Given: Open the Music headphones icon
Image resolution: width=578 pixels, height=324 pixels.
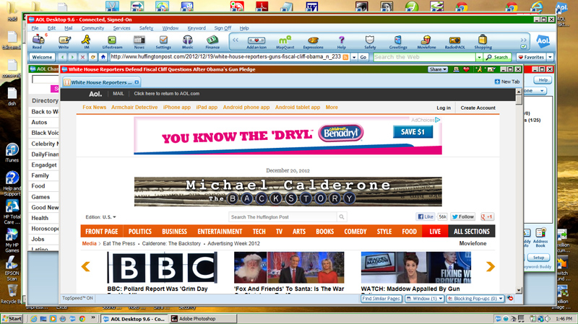Looking at the screenshot, I should 187,42.
